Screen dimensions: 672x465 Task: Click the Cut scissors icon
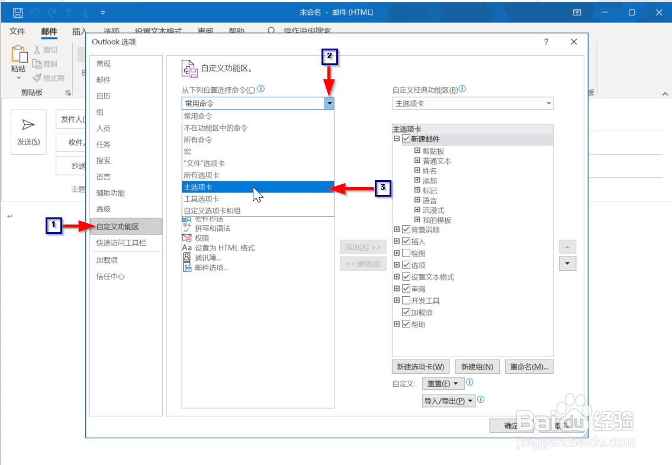(37, 50)
